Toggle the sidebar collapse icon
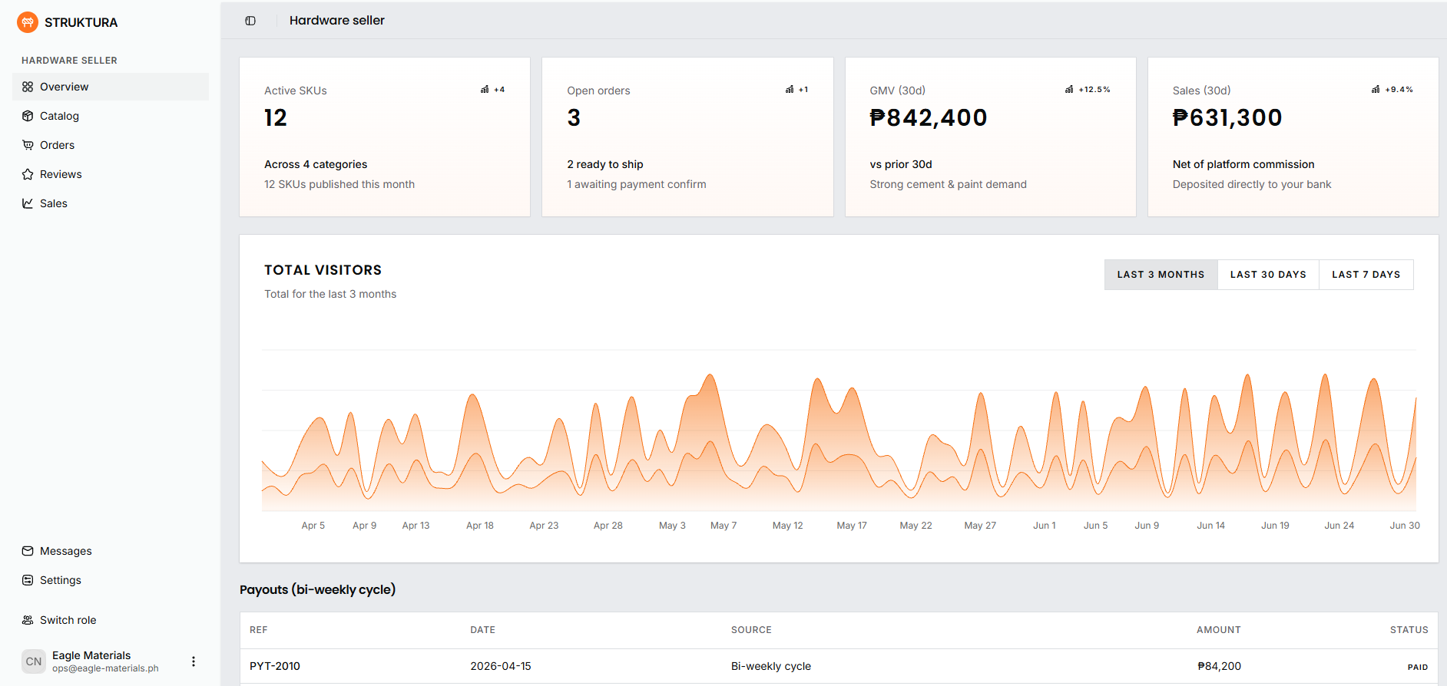The image size is (1447, 686). click(250, 21)
